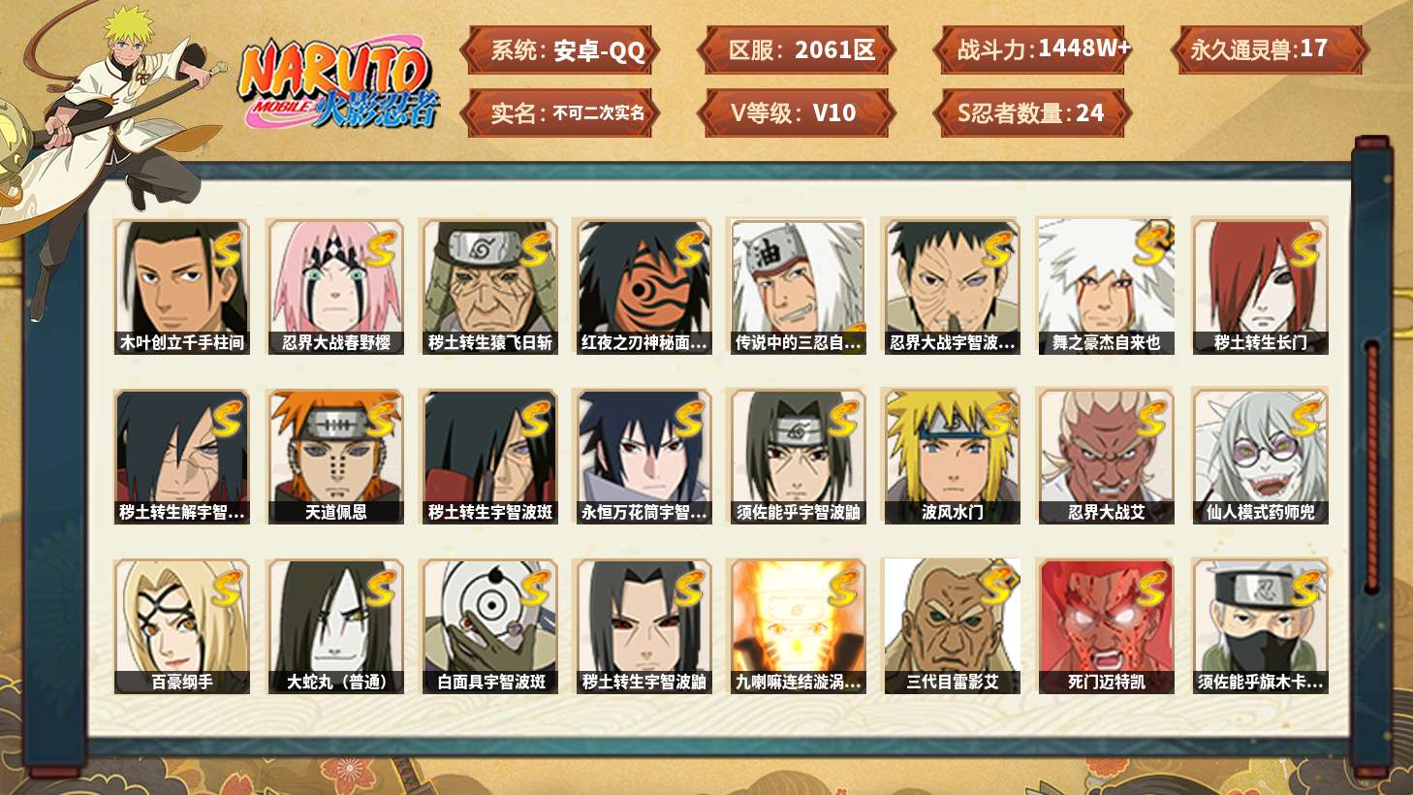Click the S忍者数量: 24 banner
Viewport: 1413px width, 795px height.
point(1032,113)
